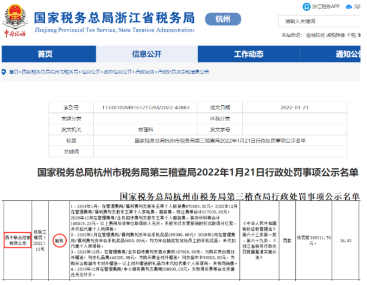The height and width of the screenshot is (285, 367).
Task: Click the English title Zhejiang Provincial Tax Service
Action: (114, 30)
